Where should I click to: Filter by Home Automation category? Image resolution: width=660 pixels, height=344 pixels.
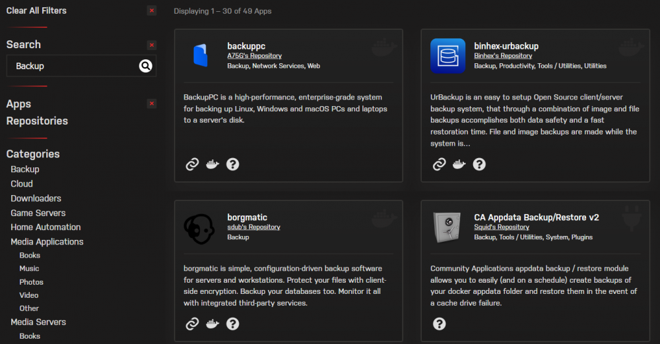tap(46, 227)
